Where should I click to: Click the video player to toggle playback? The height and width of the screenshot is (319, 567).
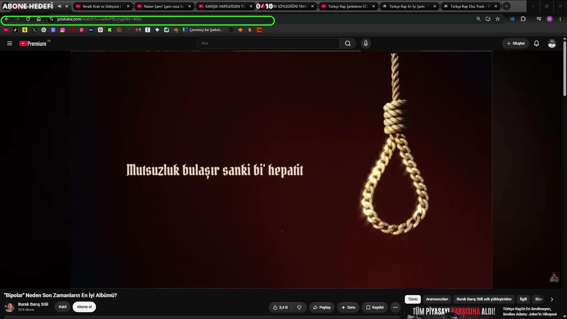coord(281,170)
